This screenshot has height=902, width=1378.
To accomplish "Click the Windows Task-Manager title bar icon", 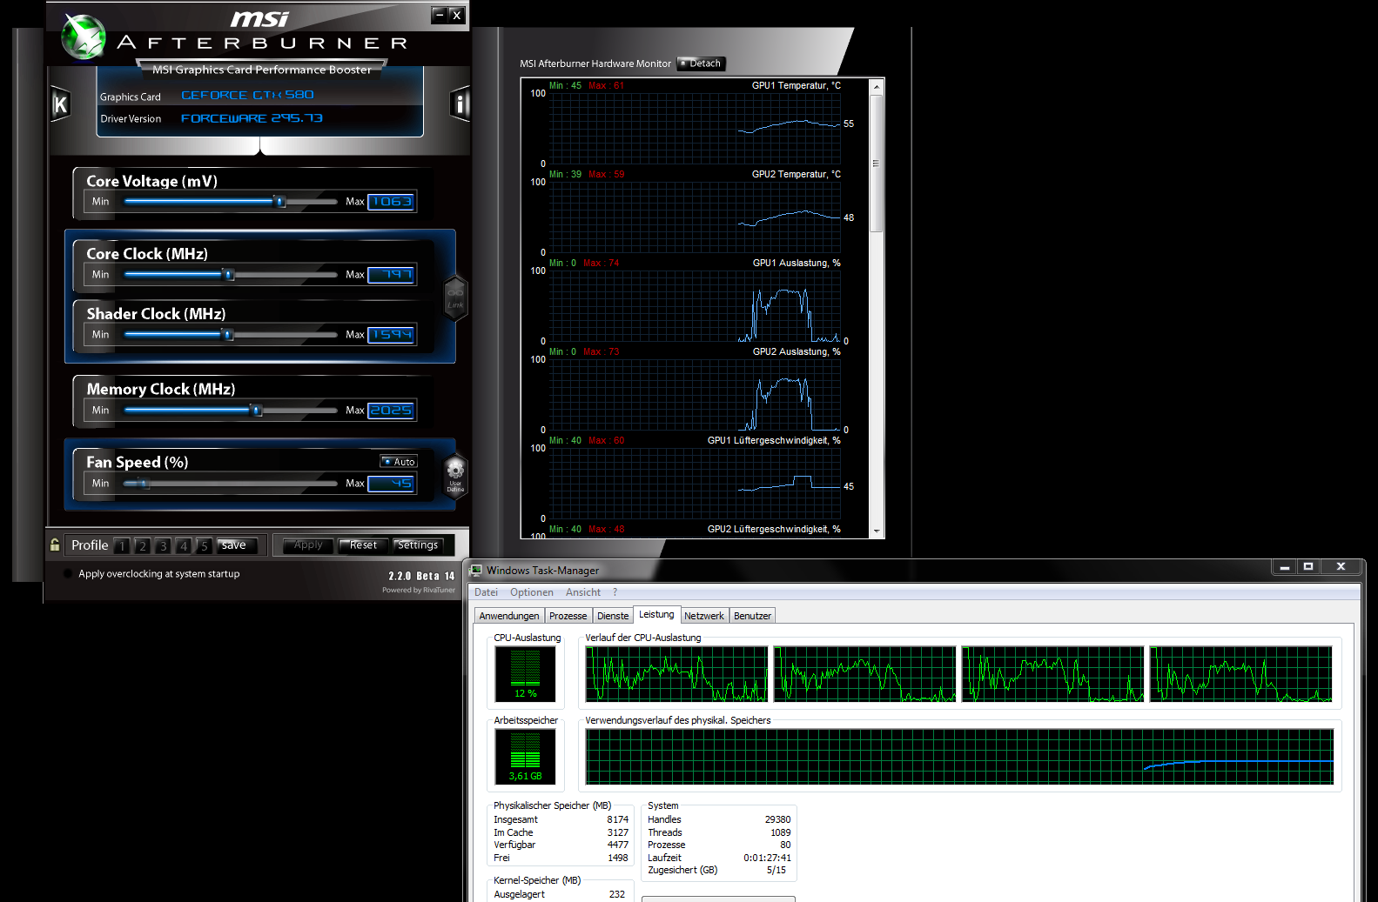I will click(476, 570).
